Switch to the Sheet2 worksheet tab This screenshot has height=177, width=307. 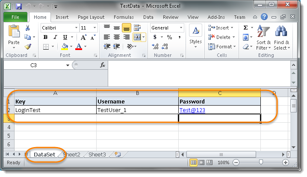72,154
